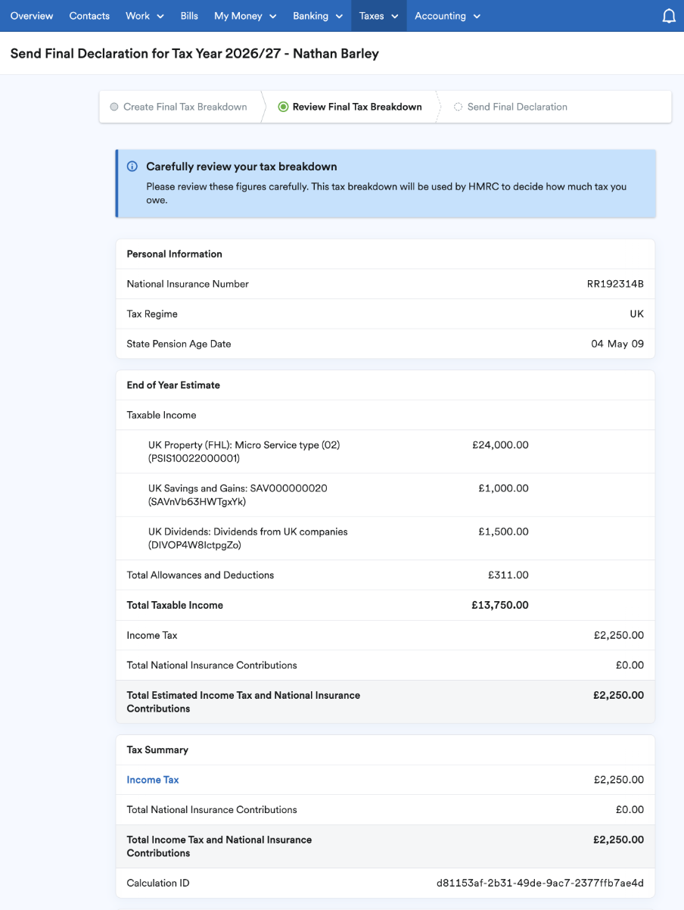The width and height of the screenshot is (684, 910).
Task: Click the info icon in the review banner
Action: [132, 167]
